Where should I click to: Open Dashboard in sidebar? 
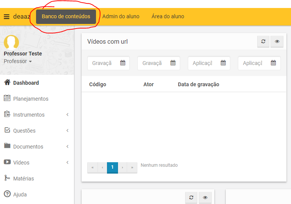(x=26, y=83)
